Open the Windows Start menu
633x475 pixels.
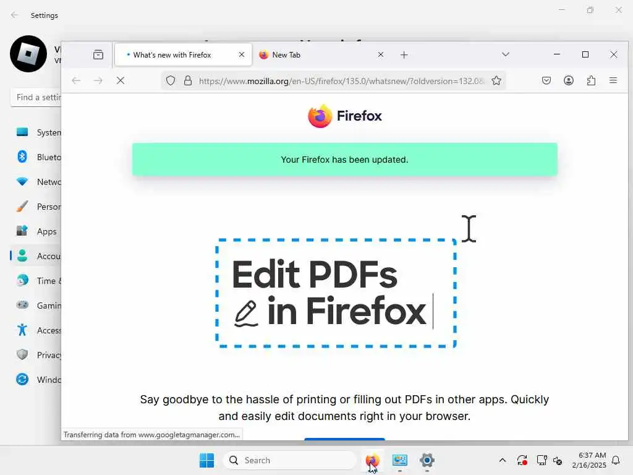pyautogui.click(x=206, y=460)
